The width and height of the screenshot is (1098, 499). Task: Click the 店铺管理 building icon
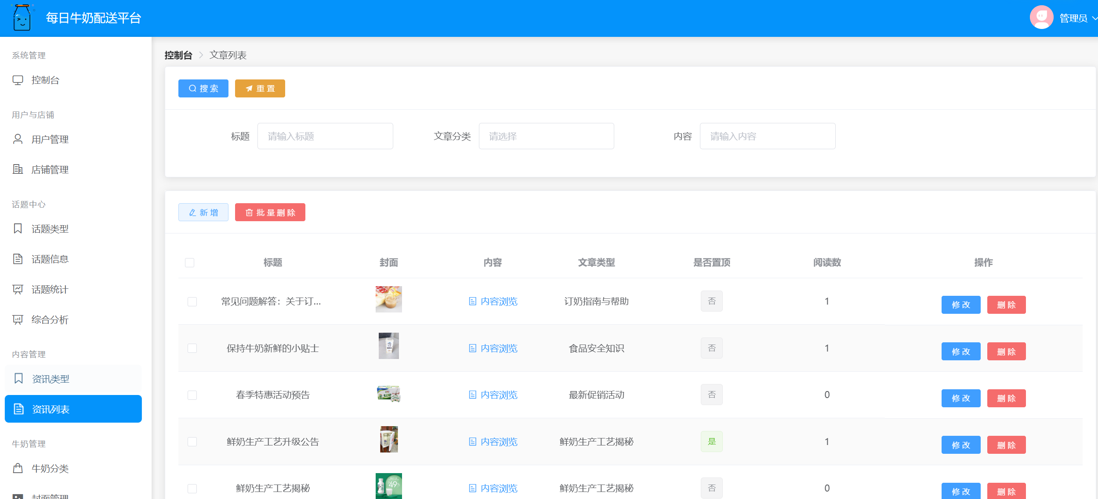(x=18, y=169)
